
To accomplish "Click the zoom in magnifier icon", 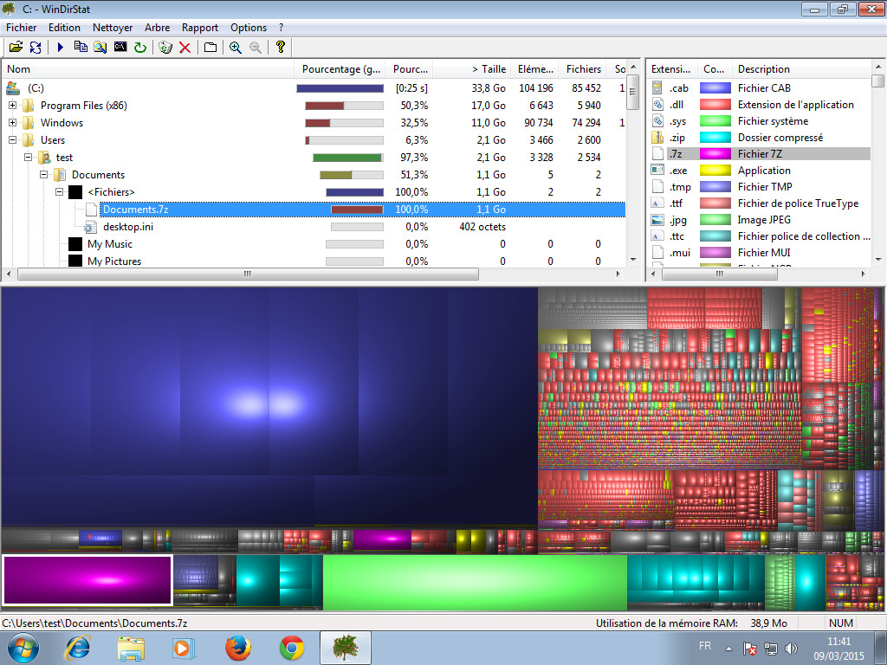I will tap(235, 48).
